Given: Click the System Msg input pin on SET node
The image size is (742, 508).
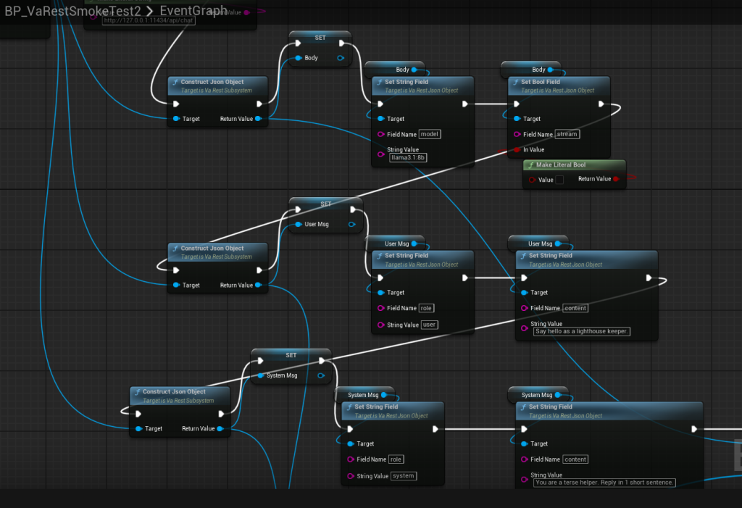Looking at the screenshot, I should [260, 375].
